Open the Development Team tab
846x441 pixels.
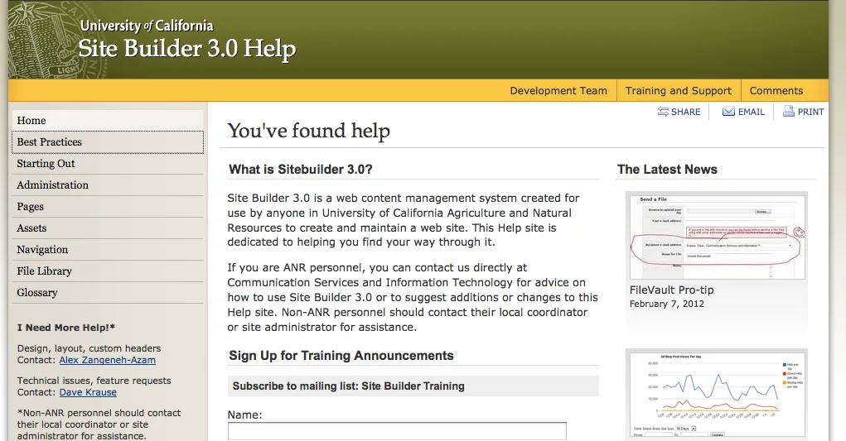[x=558, y=91]
